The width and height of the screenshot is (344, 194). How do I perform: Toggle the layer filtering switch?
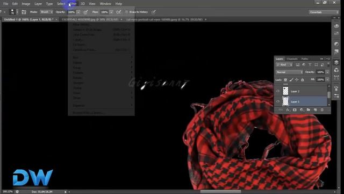pyautogui.click(x=328, y=65)
